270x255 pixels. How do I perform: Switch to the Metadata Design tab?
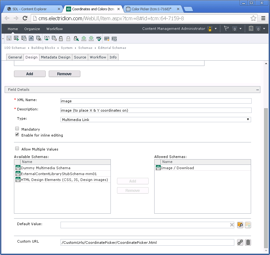(56, 57)
